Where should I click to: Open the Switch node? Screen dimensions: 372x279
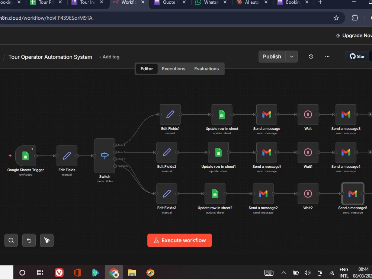(x=105, y=156)
